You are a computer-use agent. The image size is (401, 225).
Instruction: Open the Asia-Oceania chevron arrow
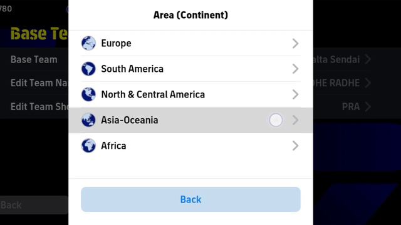295,120
